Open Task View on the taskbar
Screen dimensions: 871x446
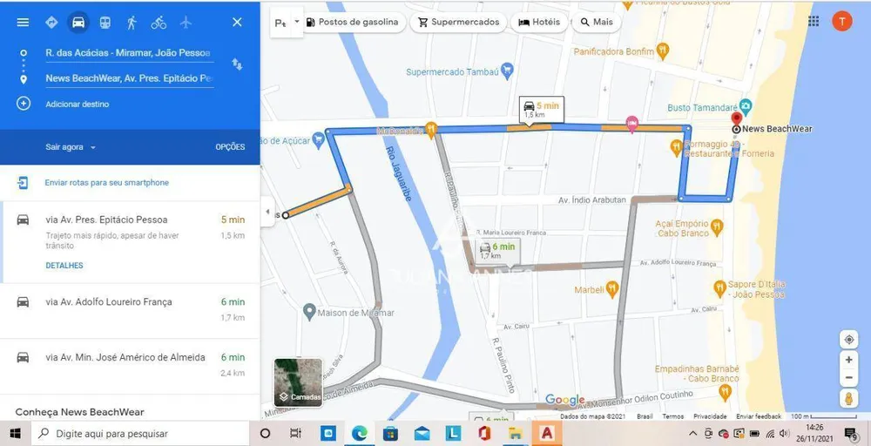pyautogui.click(x=295, y=433)
